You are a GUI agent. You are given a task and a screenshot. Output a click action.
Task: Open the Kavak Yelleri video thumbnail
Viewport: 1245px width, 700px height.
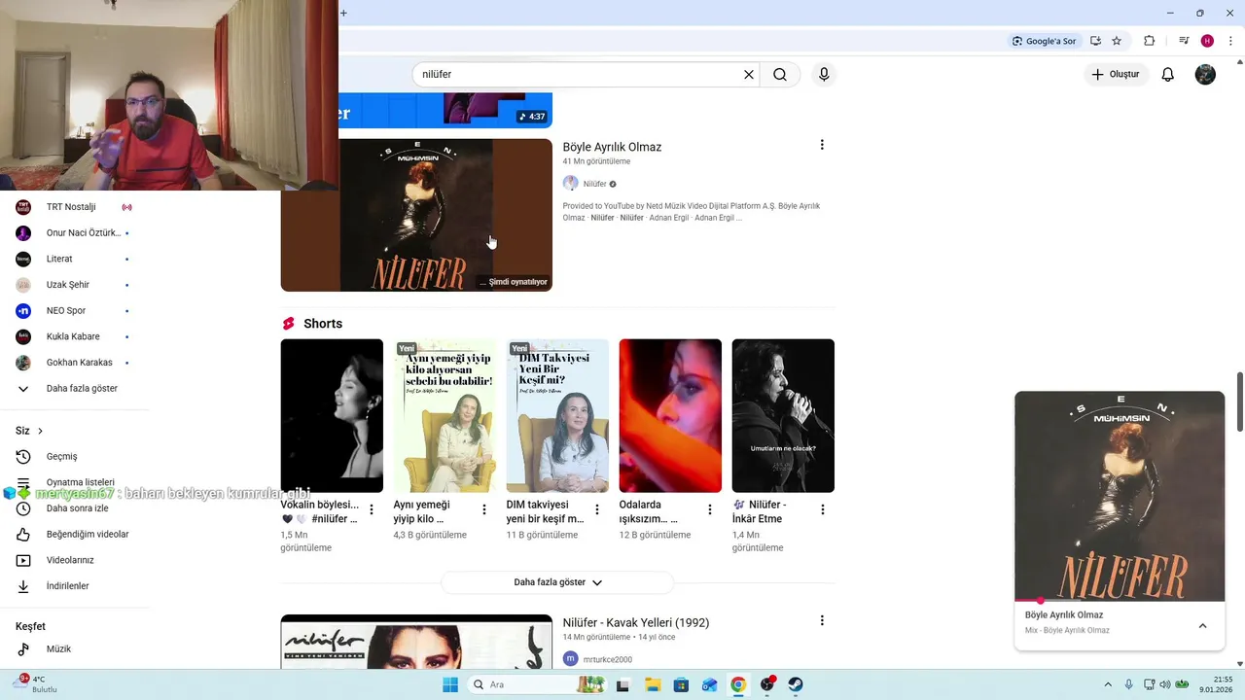[x=416, y=642]
